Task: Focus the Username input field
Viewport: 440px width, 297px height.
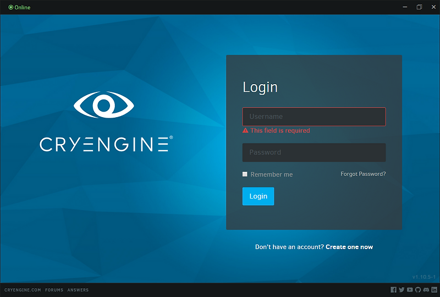Action: pos(314,117)
